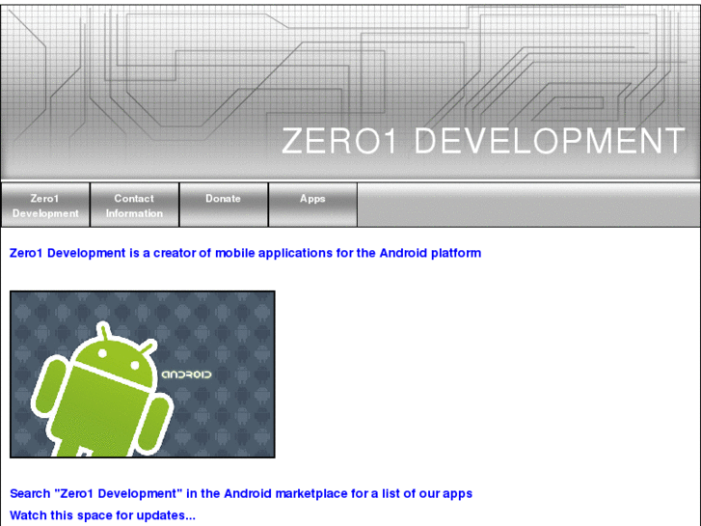Open the Donate menu item

(224, 205)
